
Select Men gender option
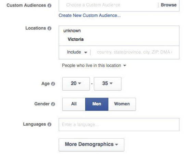tap(97, 104)
